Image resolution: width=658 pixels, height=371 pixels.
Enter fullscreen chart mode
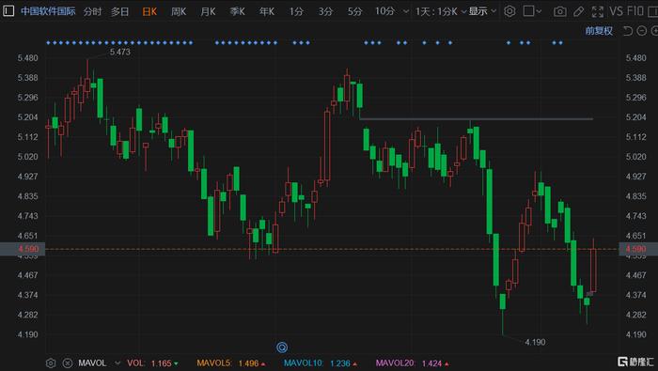point(597,11)
